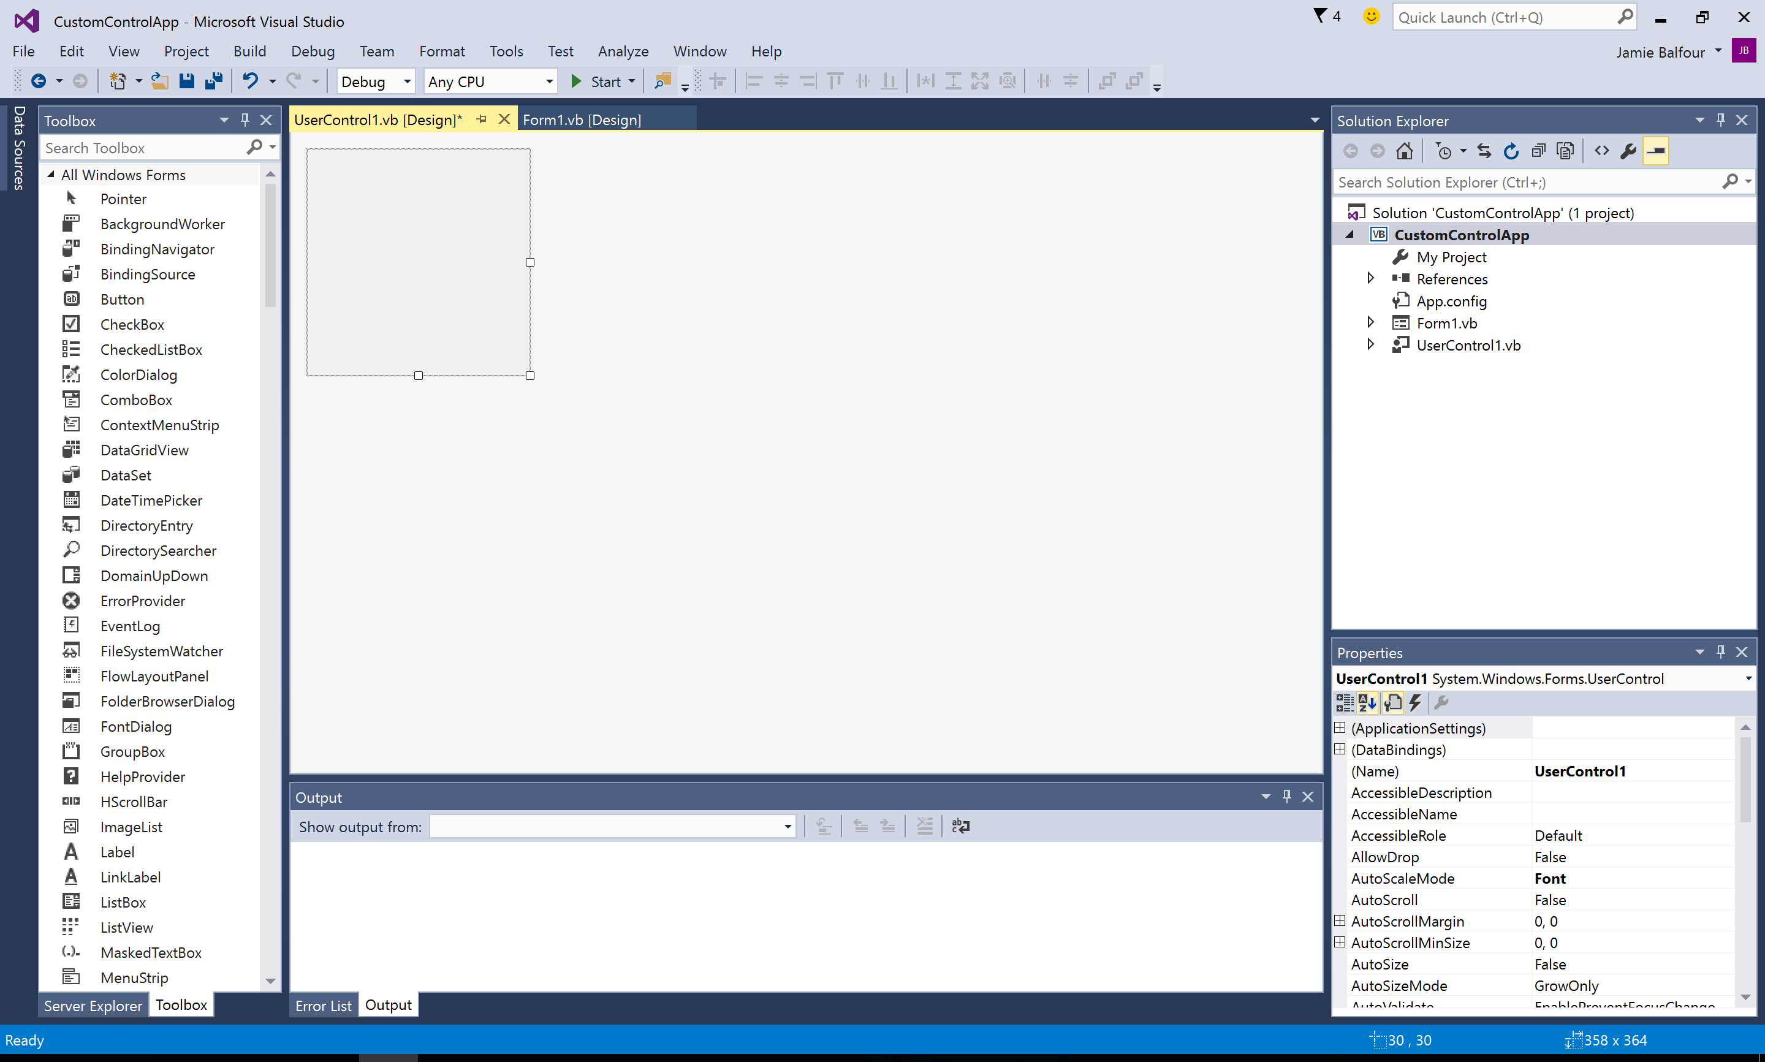The width and height of the screenshot is (1765, 1062).
Task: Switch to the Form1.vb [Design] tab
Action: click(582, 119)
